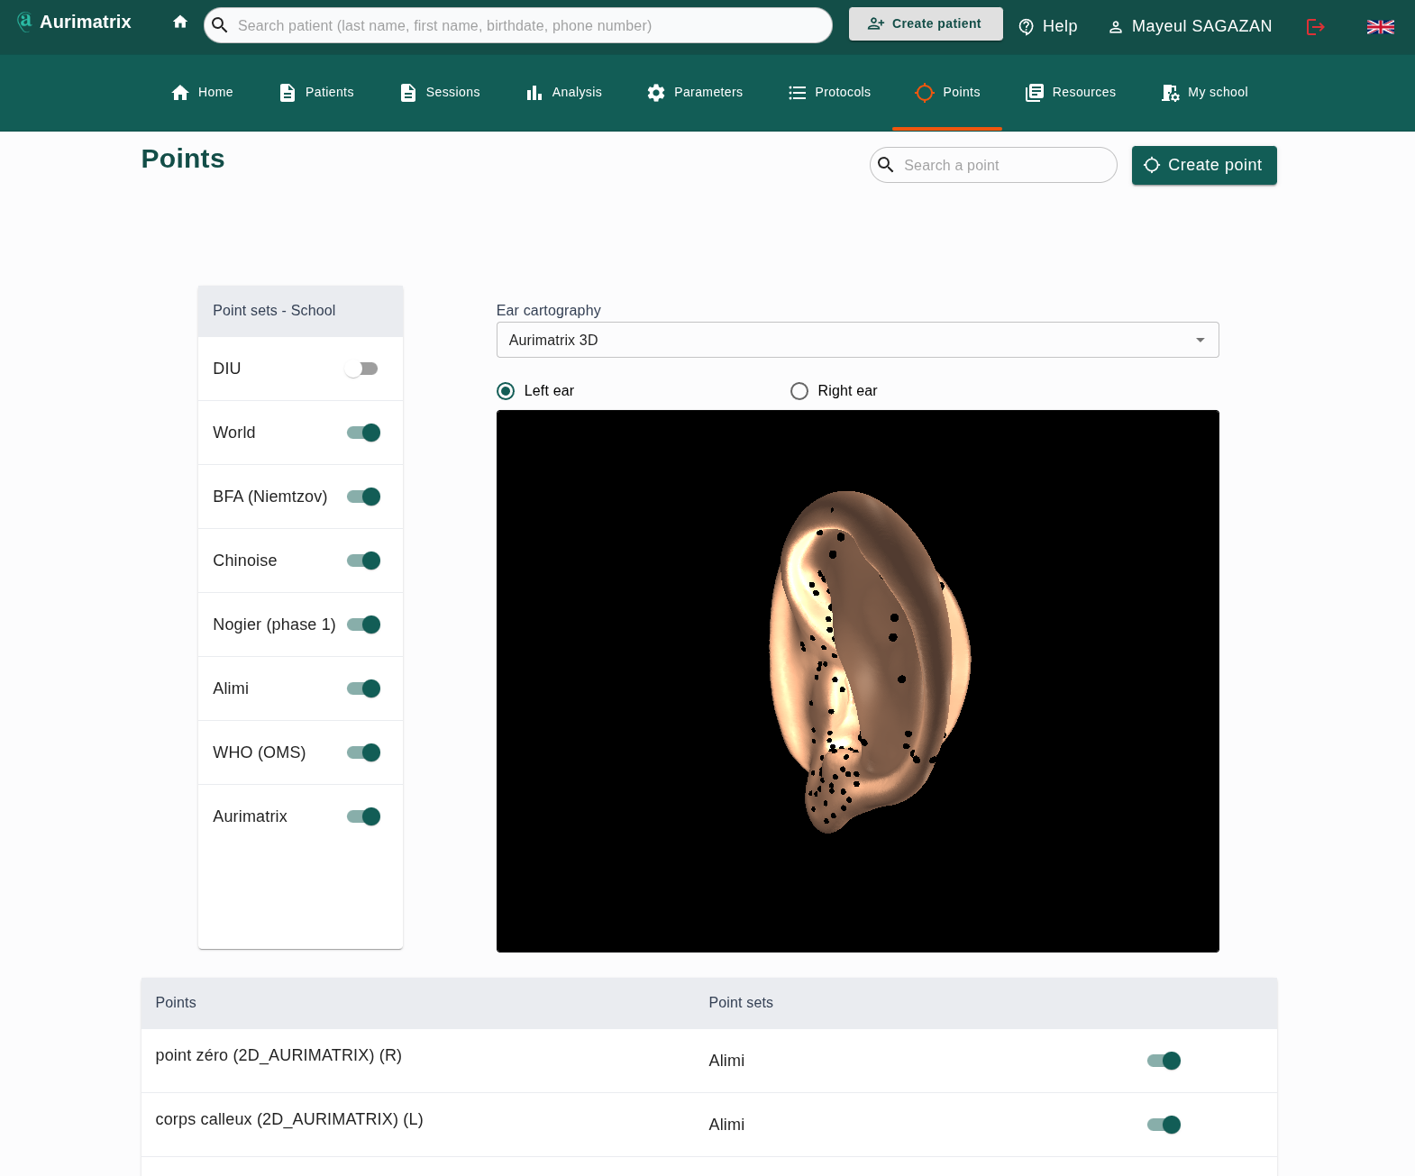Disable the Chinoise point set toggle

coord(363,561)
